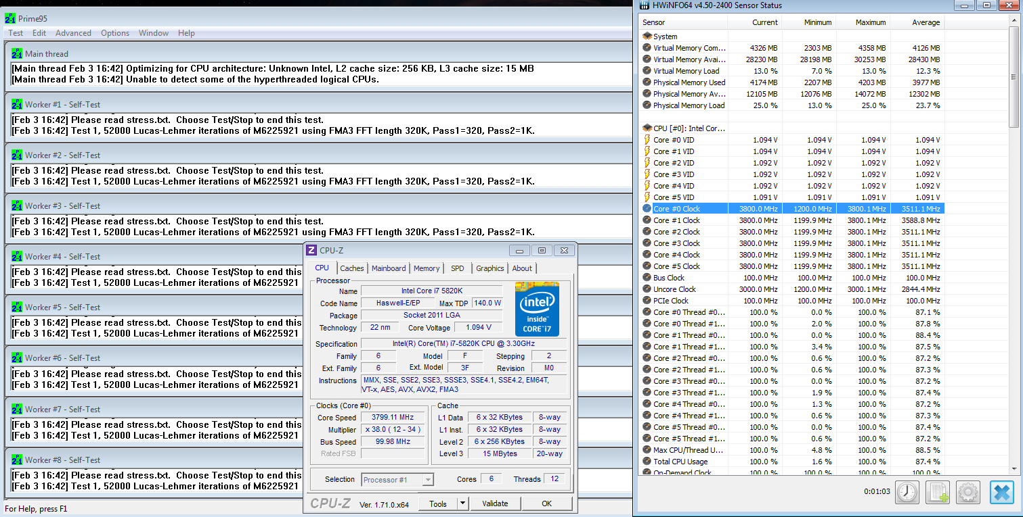Open the Edit menu in Prime95
Screen dimensions: 1023x517
pyautogui.click(x=39, y=33)
